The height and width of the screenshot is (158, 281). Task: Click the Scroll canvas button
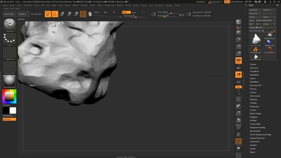[238, 32]
